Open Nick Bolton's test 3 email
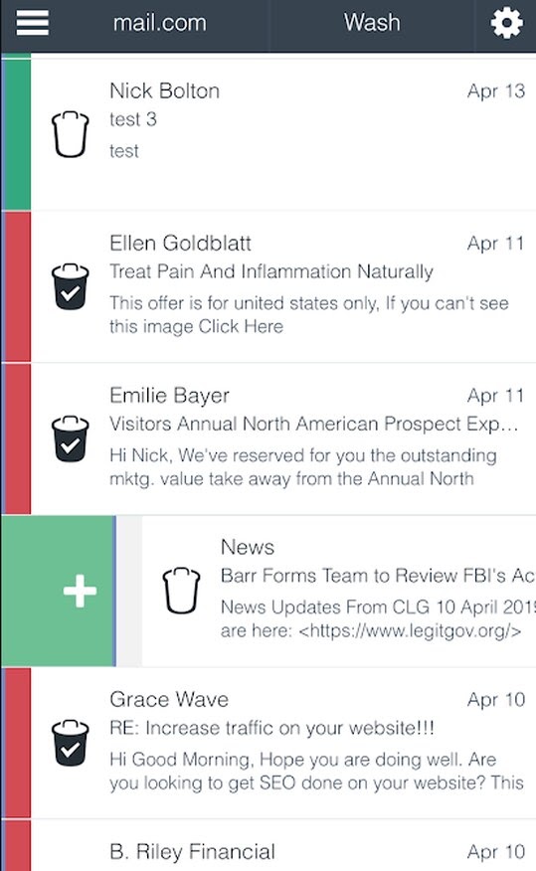 click(x=283, y=134)
